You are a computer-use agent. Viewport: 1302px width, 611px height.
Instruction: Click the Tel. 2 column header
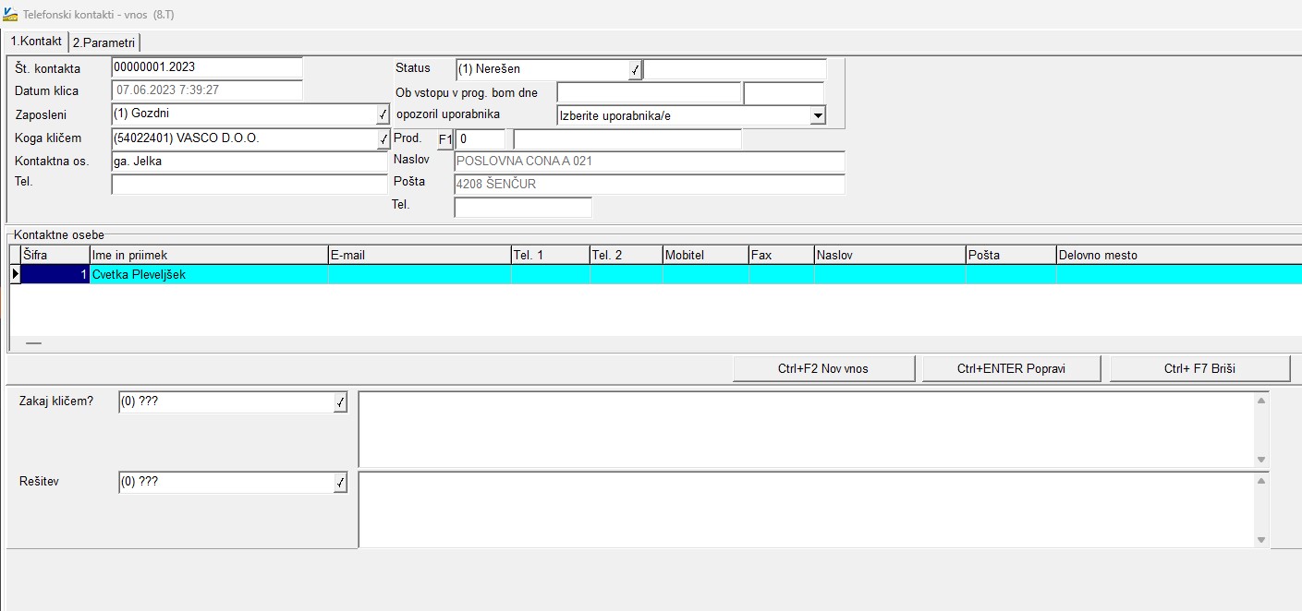pyautogui.click(x=627, y=255)
